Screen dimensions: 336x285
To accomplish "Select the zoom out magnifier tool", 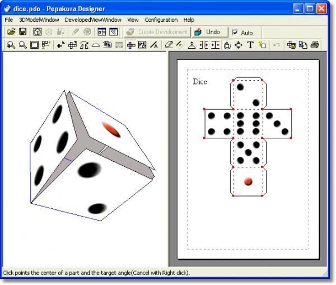I will (x=23, y=45).
